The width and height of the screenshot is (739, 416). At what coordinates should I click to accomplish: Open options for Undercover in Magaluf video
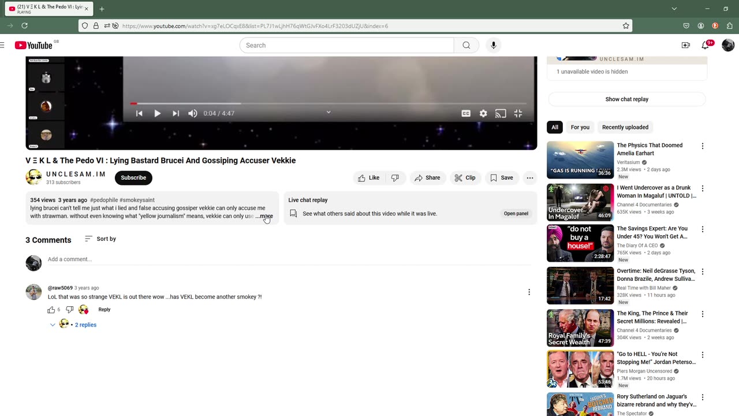point(702,189)
